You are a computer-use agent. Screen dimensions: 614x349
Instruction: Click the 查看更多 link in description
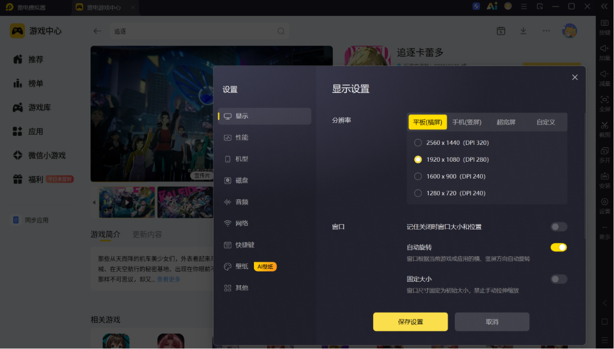[x=168, y=279]
